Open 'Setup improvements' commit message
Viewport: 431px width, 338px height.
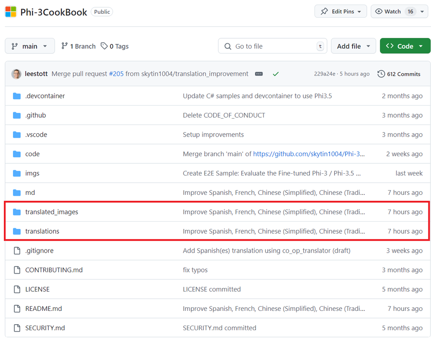[213, 135]
